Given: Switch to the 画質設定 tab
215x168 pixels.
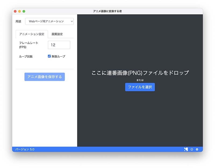Looking at the screenshot, I should [57, 34].
